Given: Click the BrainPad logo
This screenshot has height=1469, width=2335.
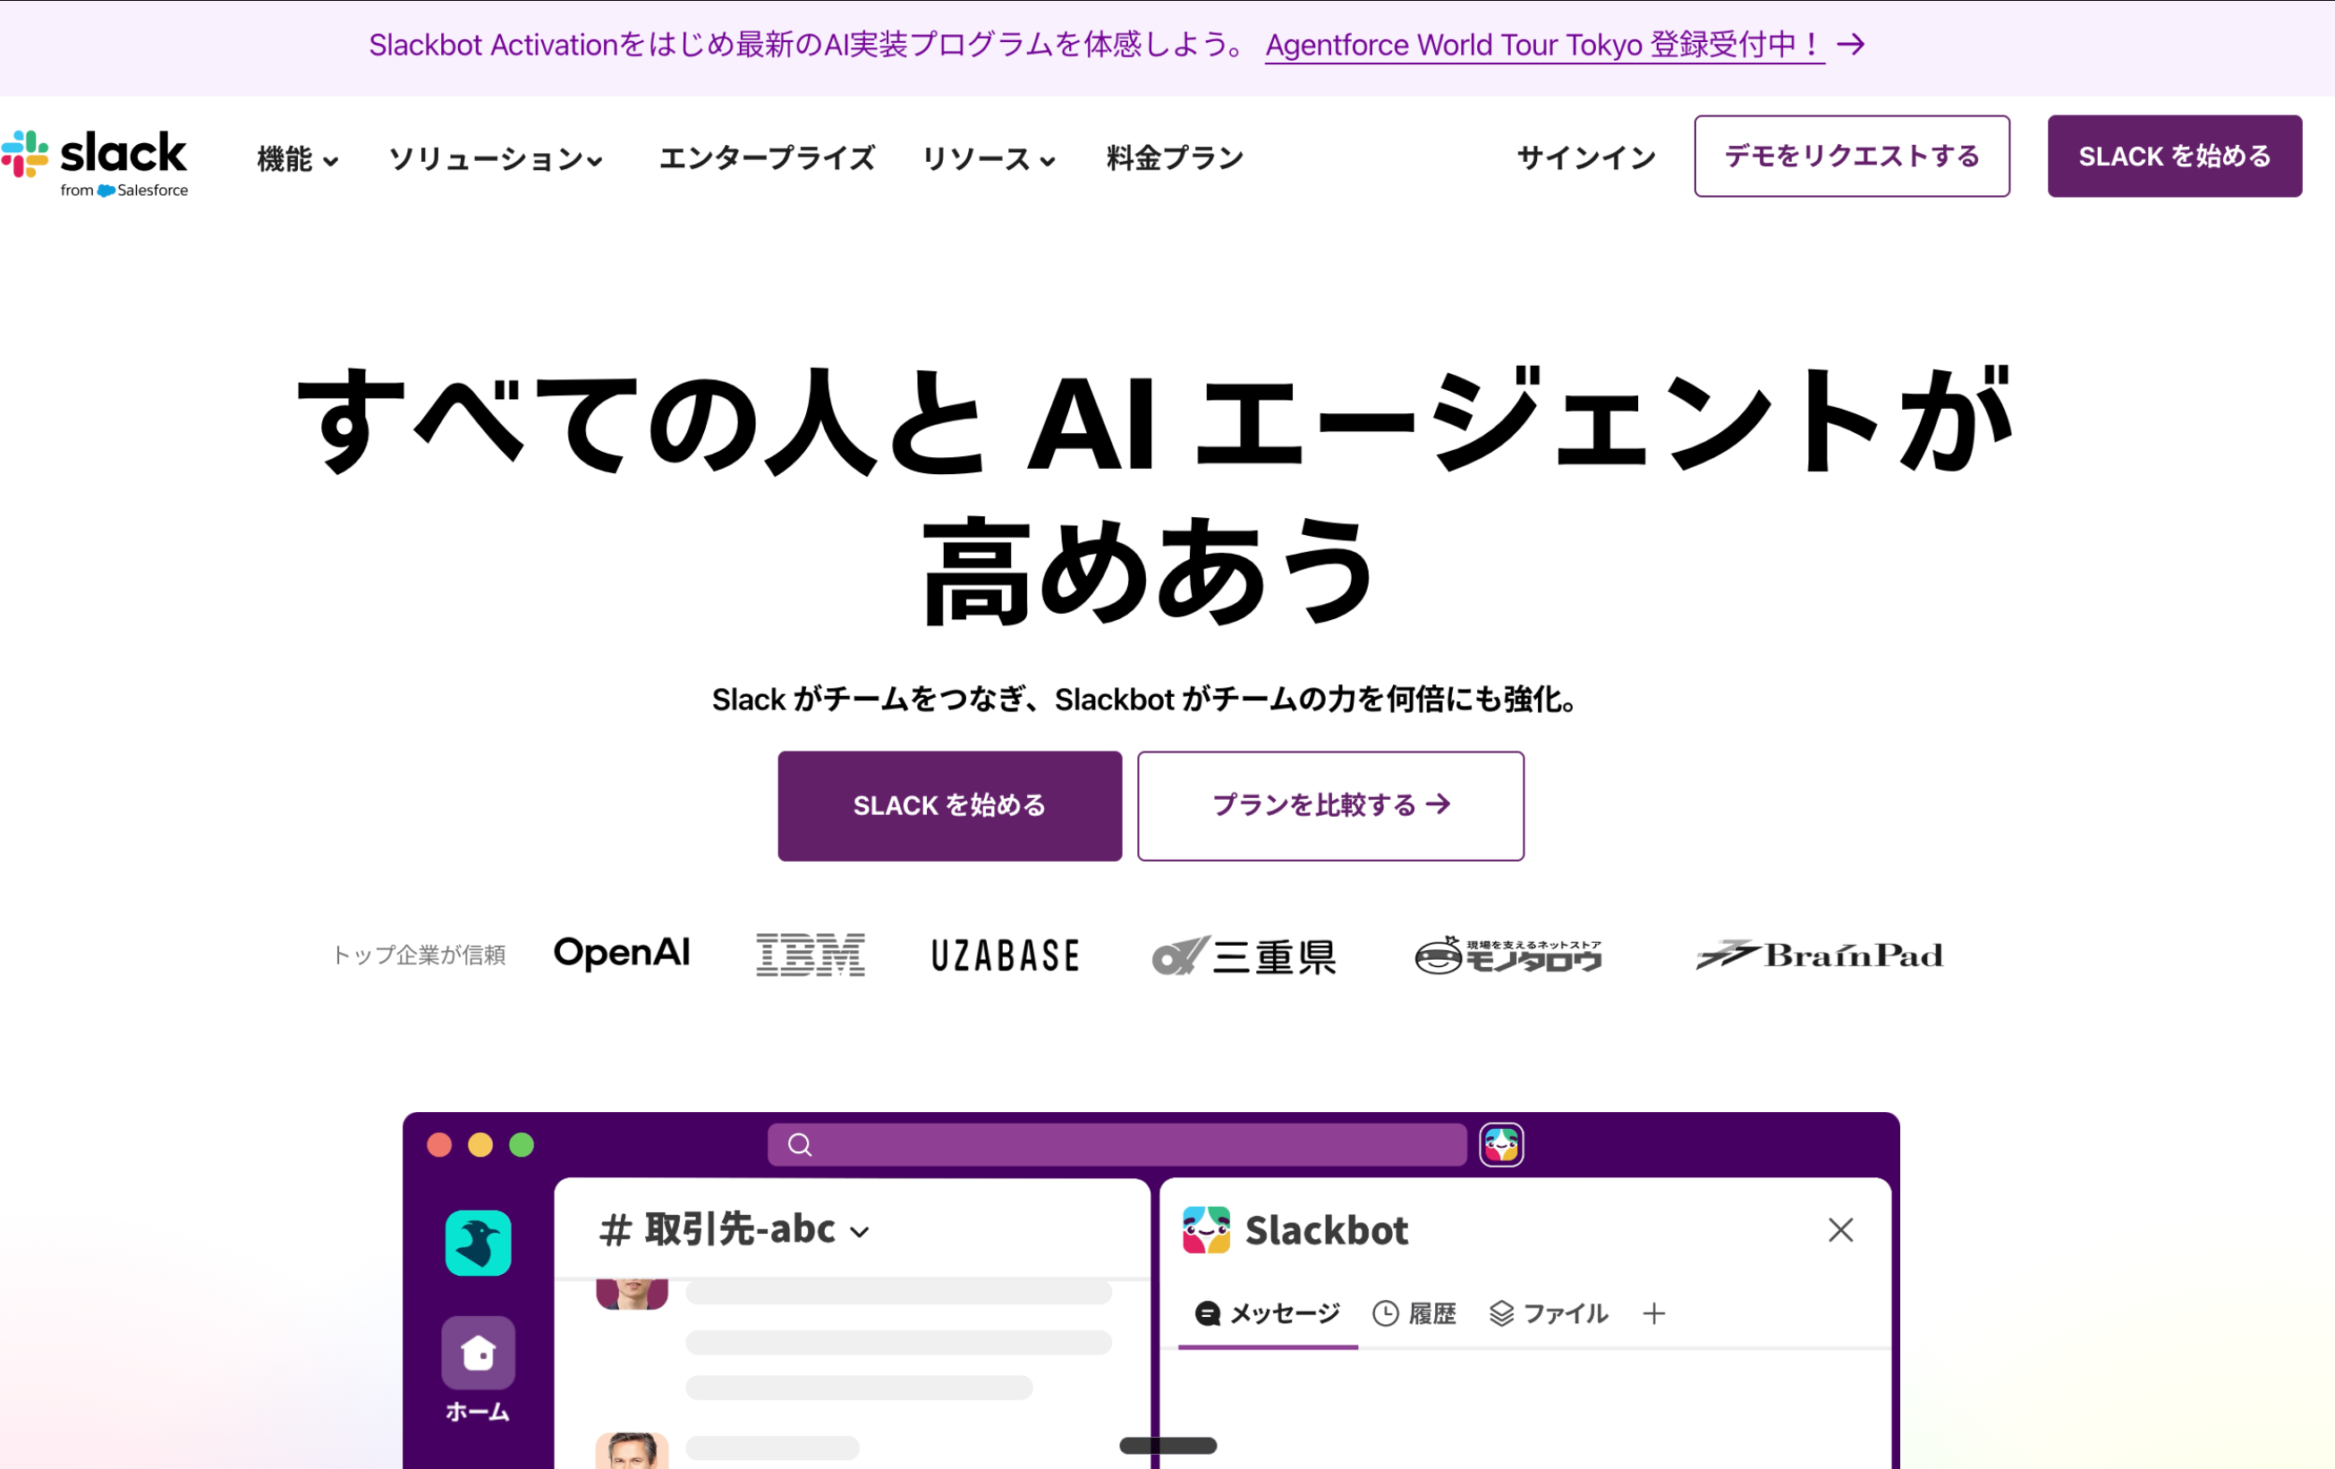Looking at the screenshot, I should pos(1819,955).
